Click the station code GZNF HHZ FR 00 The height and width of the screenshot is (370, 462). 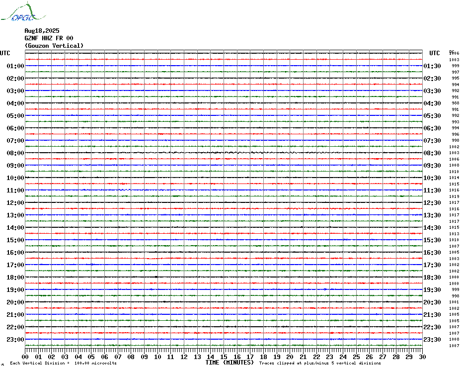[49, 38]
